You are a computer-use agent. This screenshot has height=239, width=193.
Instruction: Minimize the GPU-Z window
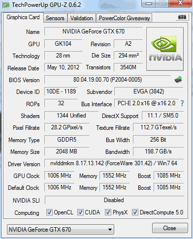149,3
